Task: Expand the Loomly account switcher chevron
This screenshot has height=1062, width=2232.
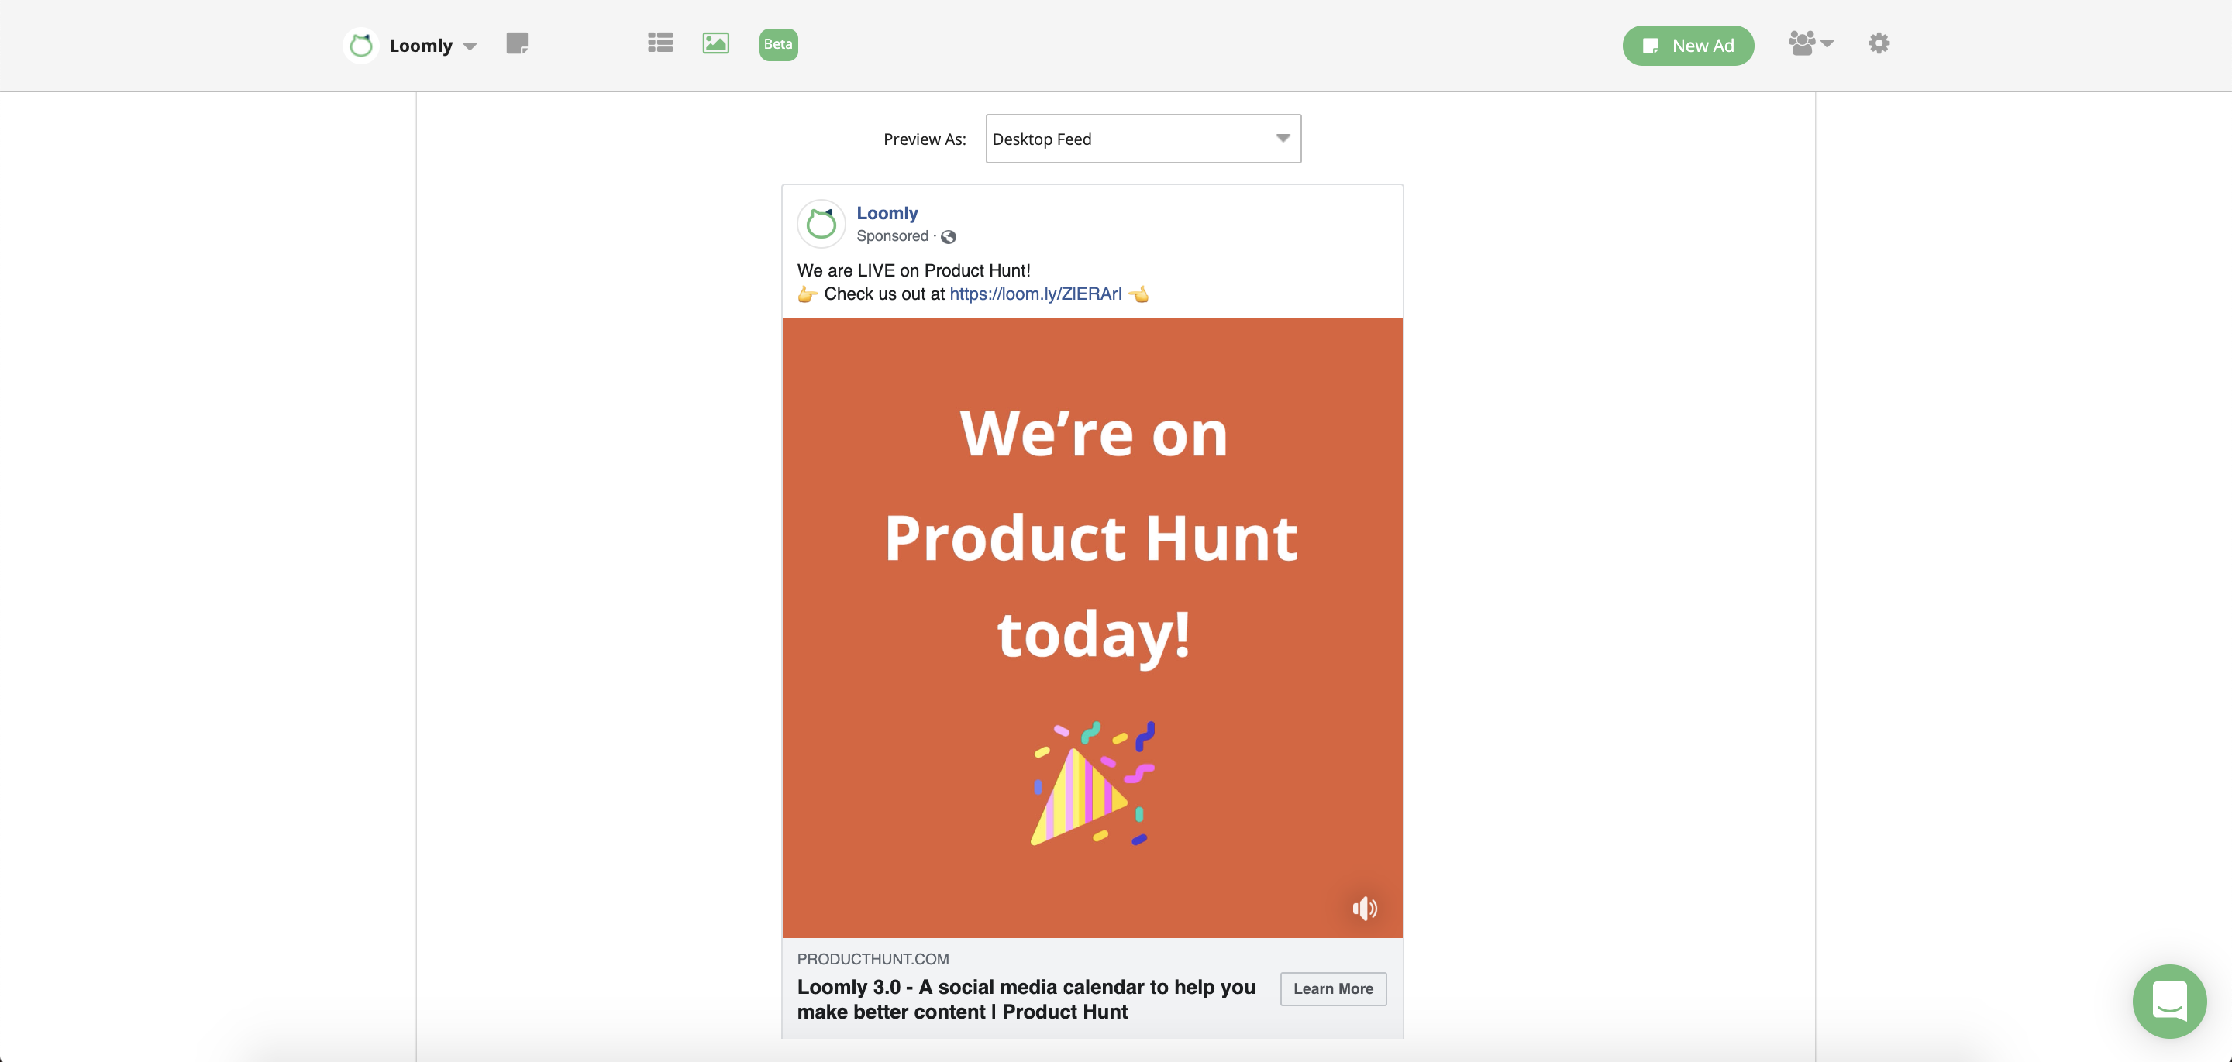Action: click(x=470, y=46)
